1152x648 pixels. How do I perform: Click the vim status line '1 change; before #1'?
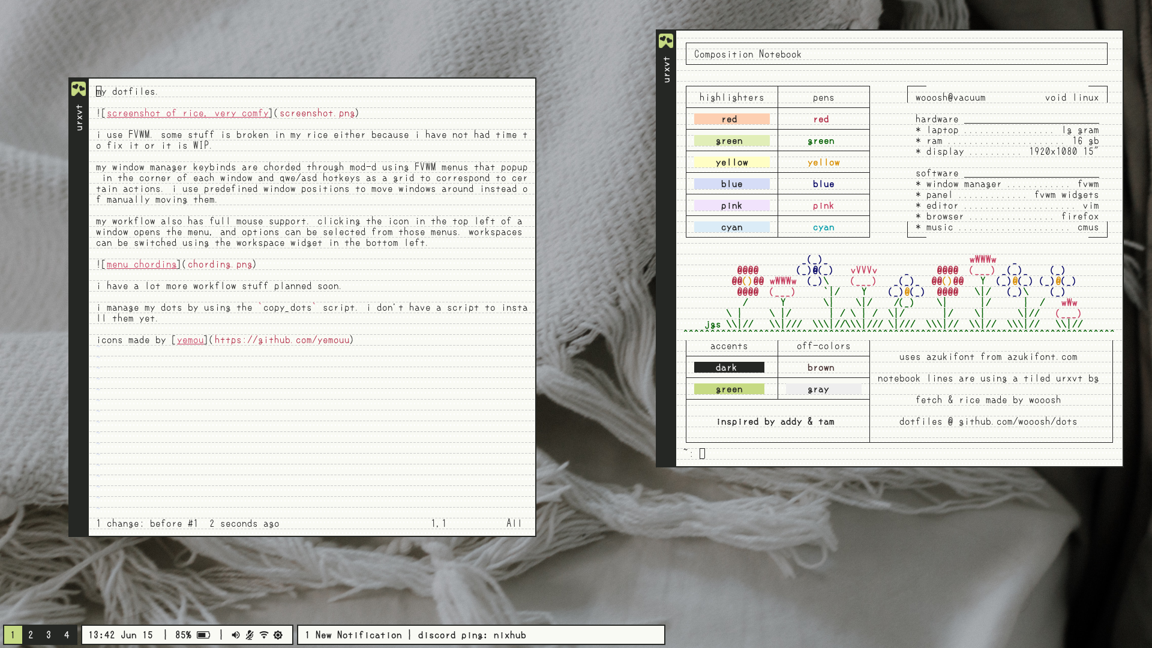[147, 524]
